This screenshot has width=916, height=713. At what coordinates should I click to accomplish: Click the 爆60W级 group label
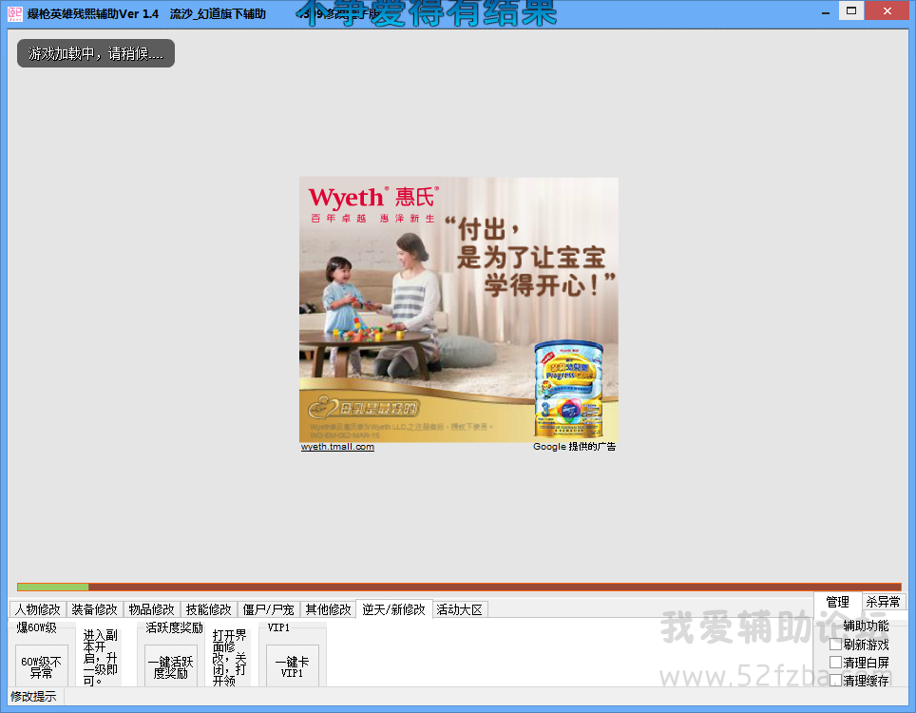36,627
